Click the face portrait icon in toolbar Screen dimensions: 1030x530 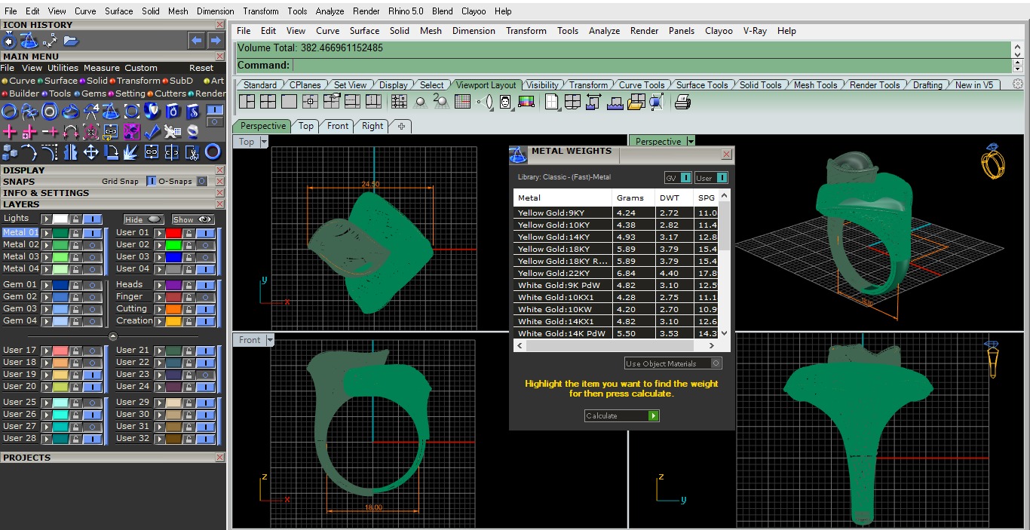click(x=505, y=102)
